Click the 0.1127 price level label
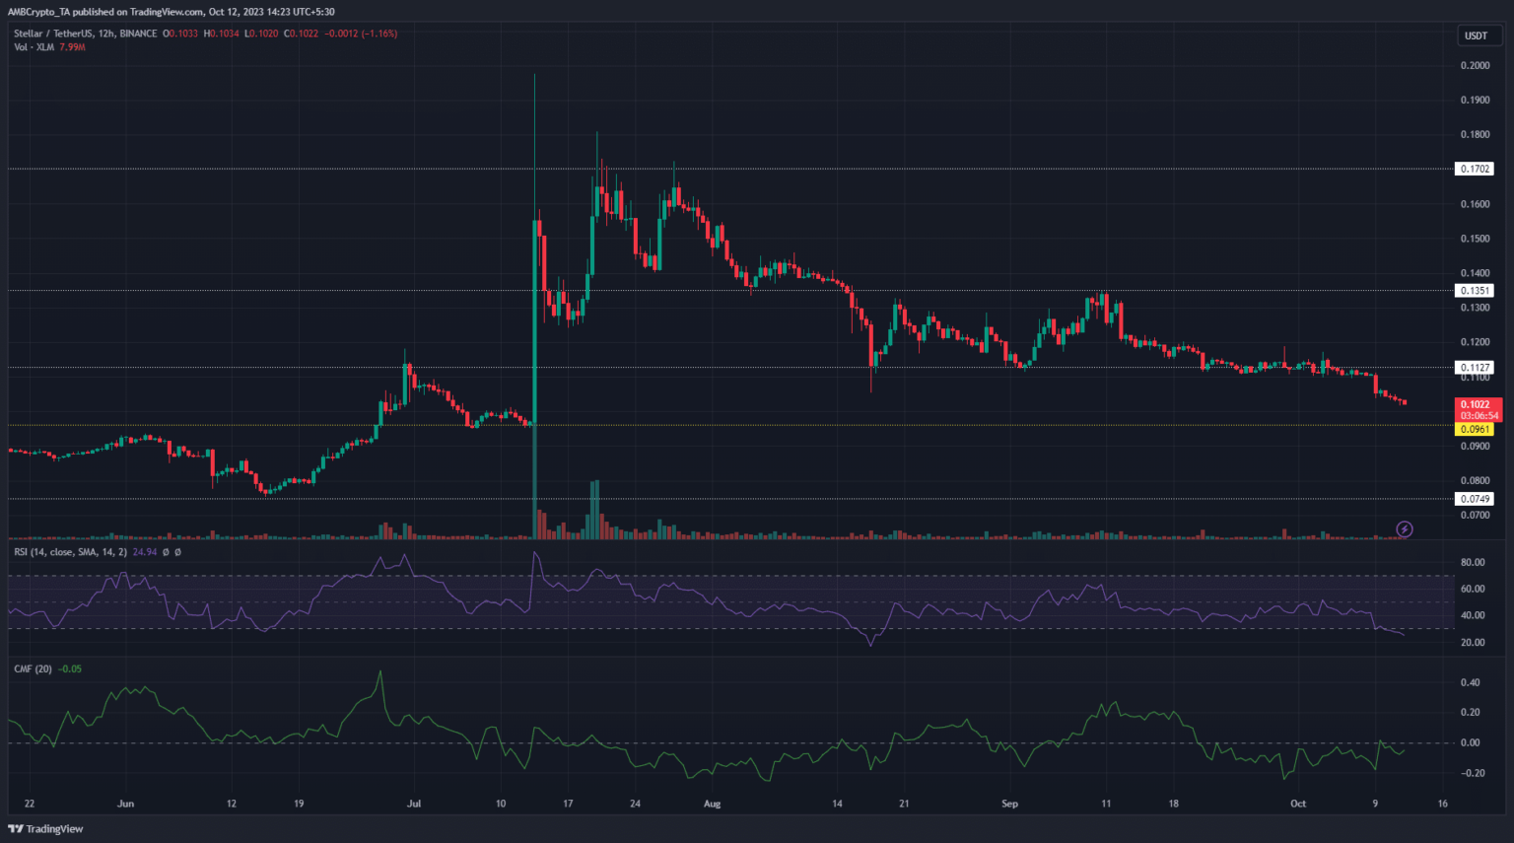Screen dimensions: 1514x843 [x=1475, y=367]
